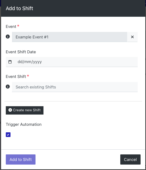Focus the Search existing Shifts field
Viewport: 146px width, 170px height.
[x=75, y=87]
